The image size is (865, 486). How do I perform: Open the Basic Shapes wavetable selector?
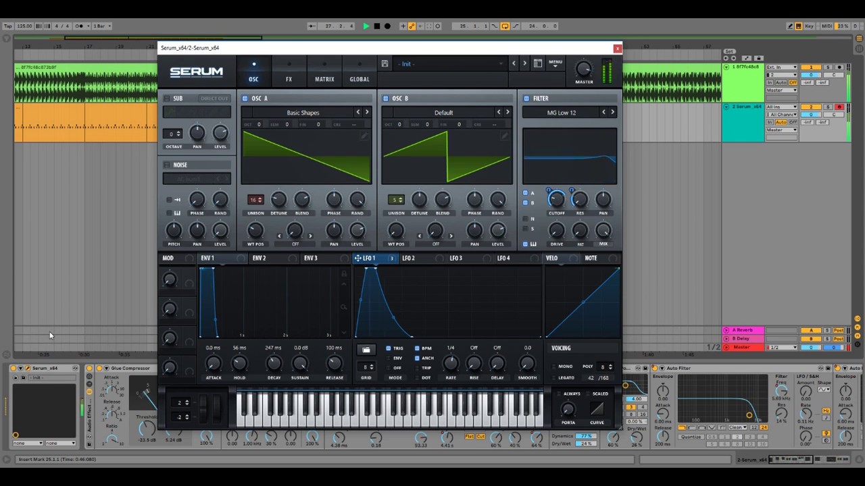coord(303,112)
